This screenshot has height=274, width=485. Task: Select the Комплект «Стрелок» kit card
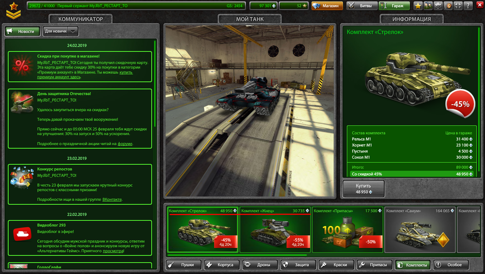tap(202, 229)
